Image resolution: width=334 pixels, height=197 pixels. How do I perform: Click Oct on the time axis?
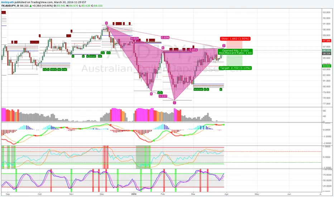point(40,194)
